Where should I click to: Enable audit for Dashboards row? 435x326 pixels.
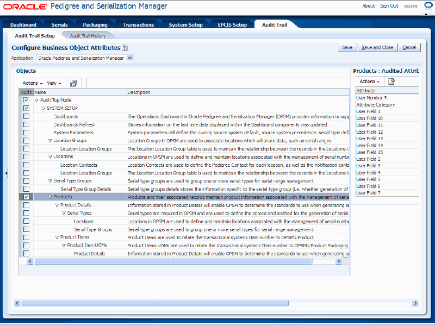click(x=26, y=116)
